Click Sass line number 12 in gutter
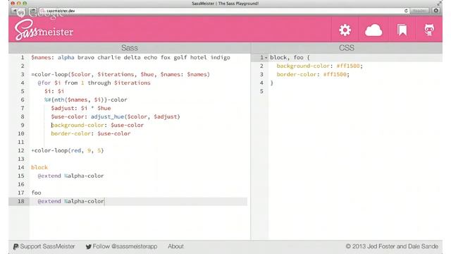Viewport: 451px width, 254px height. tap(20, 150)
